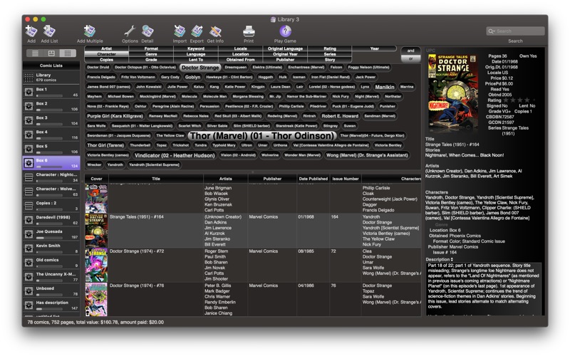Image resolution: width=570 pixels, height=356 pixels.
Task: Open Box 5 smart list icon
Action: pyautogui.click(x=28, y=149)
